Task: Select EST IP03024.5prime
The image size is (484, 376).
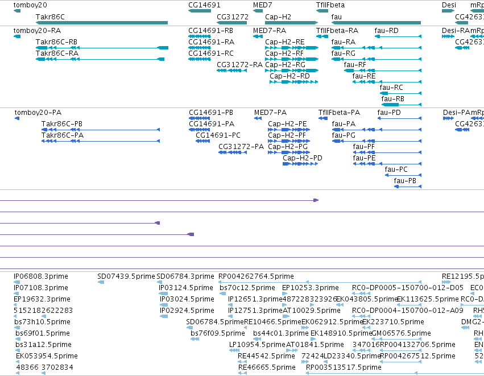Action: 187,299
